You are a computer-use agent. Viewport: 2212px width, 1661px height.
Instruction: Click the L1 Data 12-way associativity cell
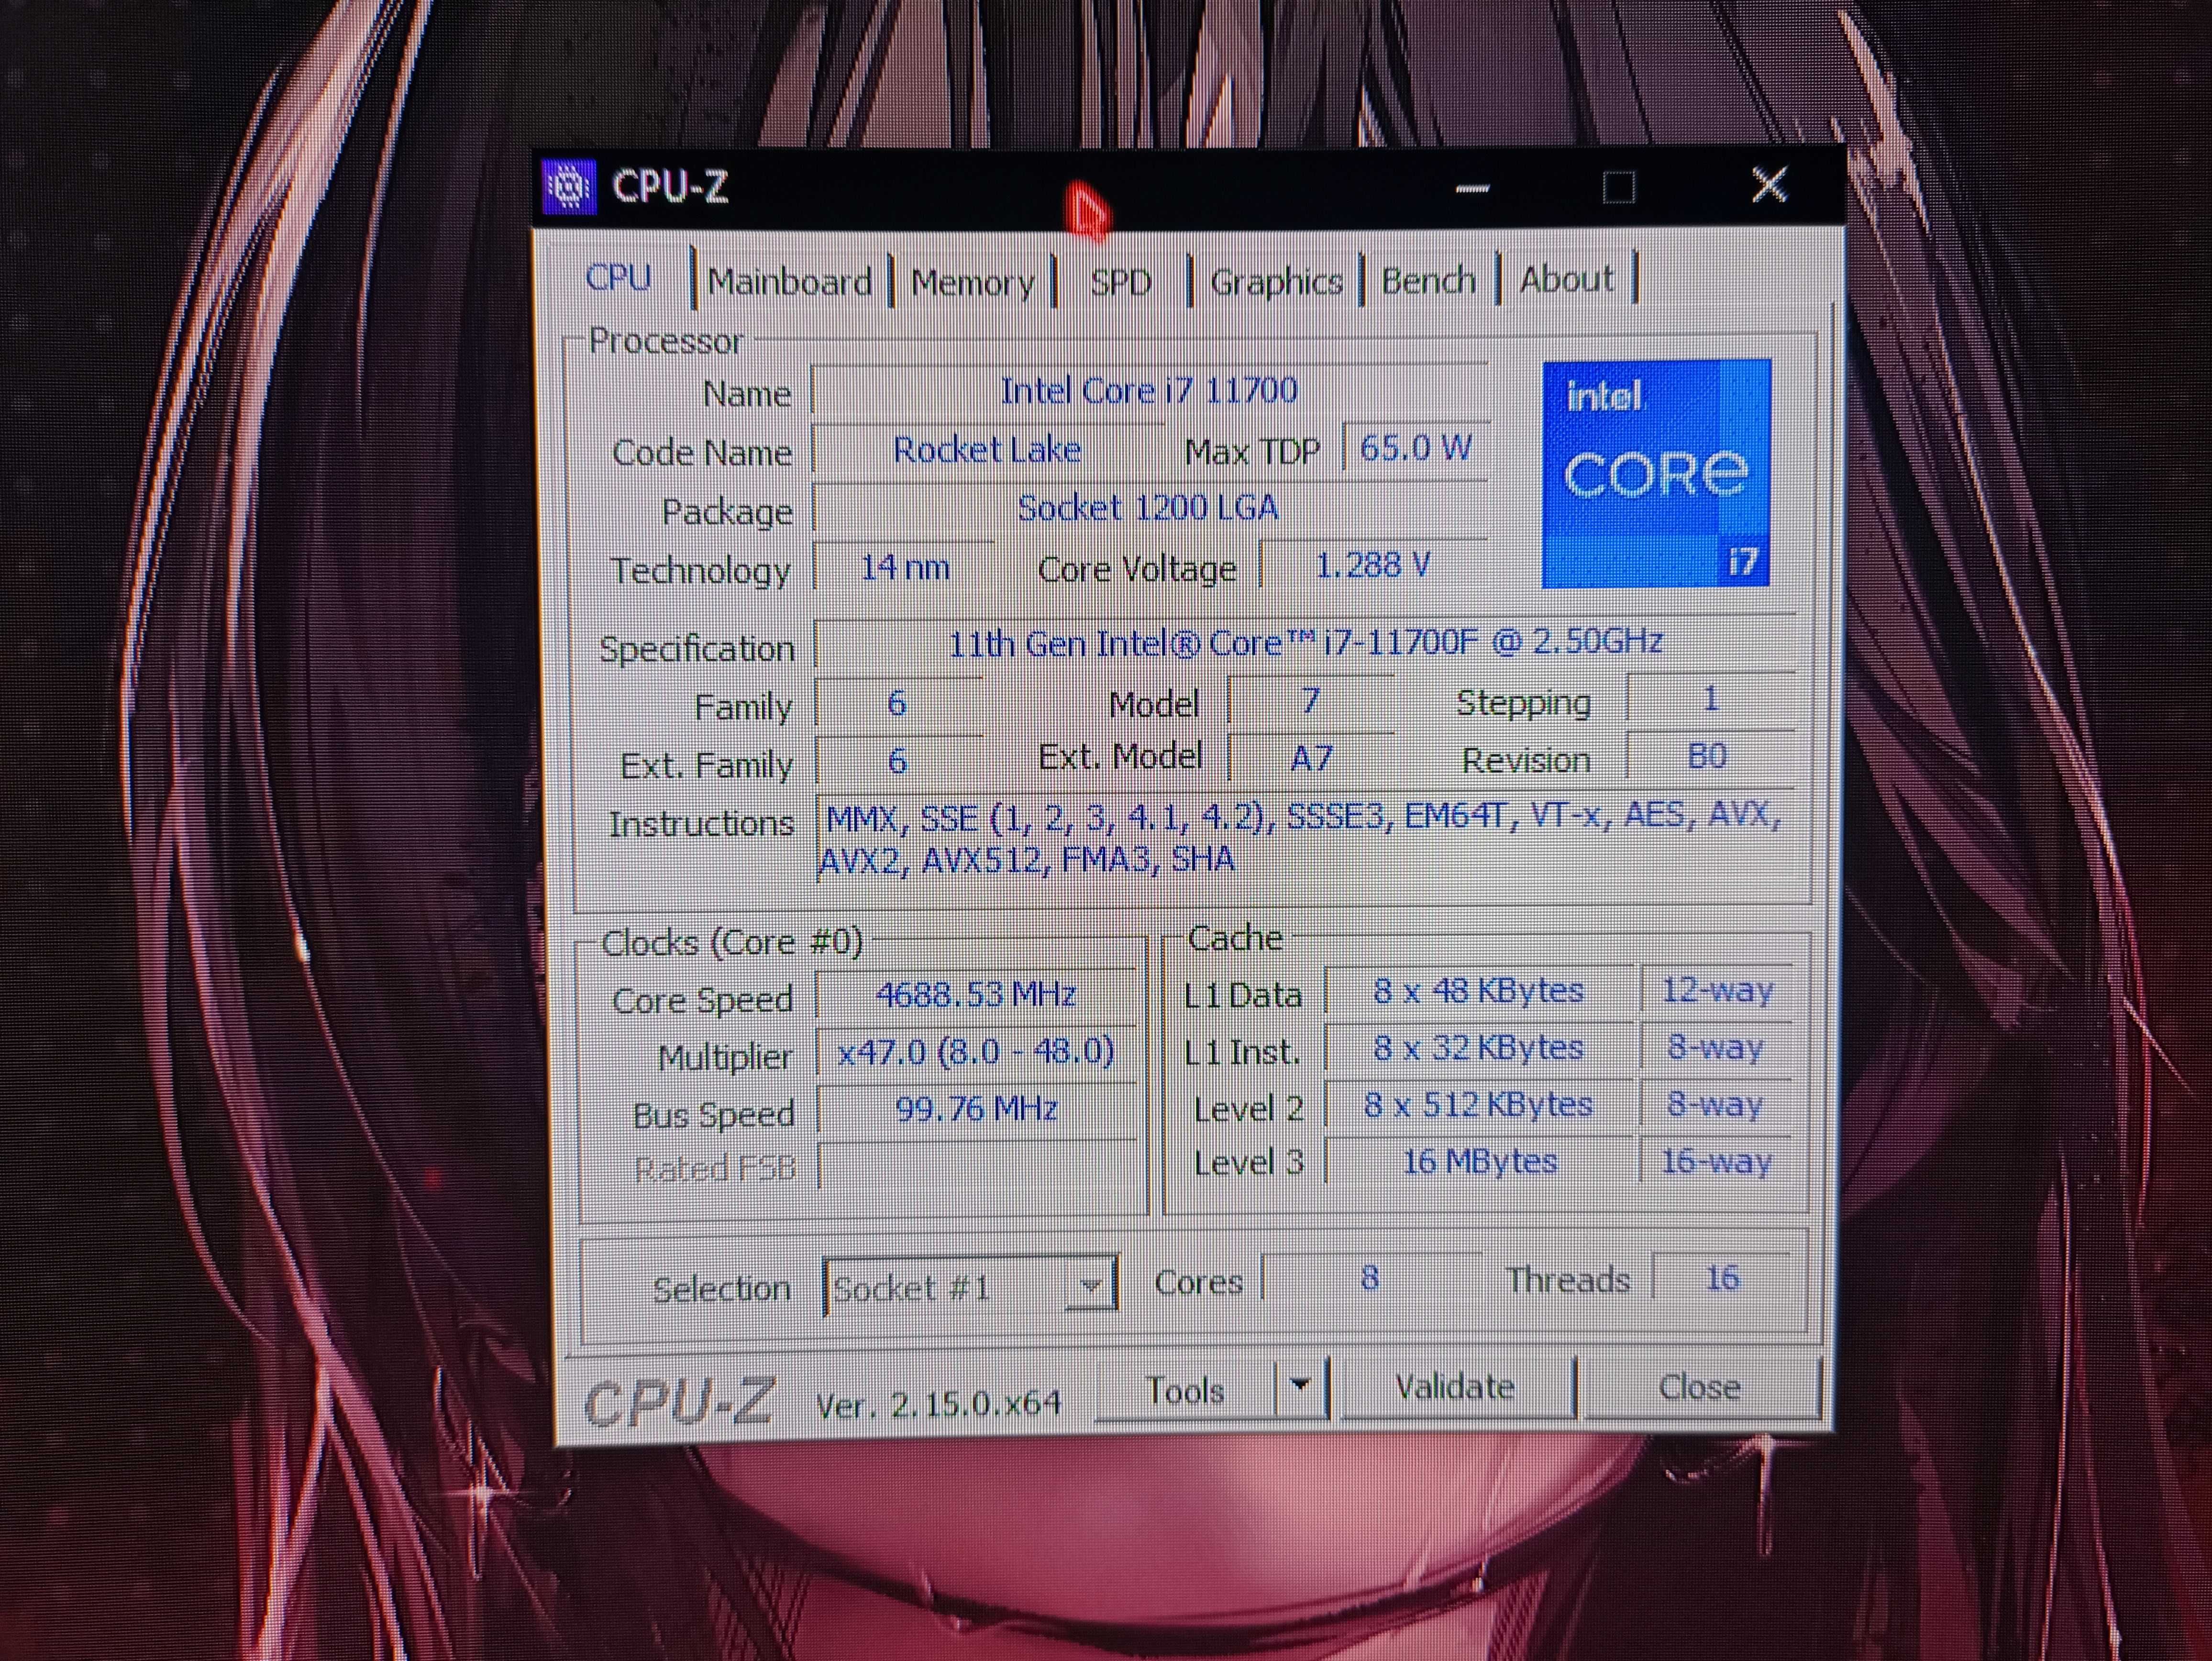pos(1717,990)
